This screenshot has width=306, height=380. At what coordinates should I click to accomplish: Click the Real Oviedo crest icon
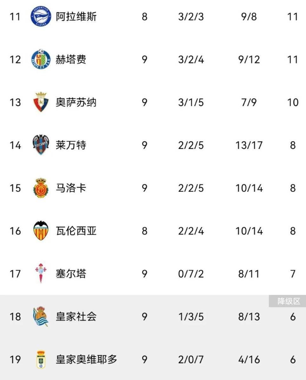click(x=41, y=359)
